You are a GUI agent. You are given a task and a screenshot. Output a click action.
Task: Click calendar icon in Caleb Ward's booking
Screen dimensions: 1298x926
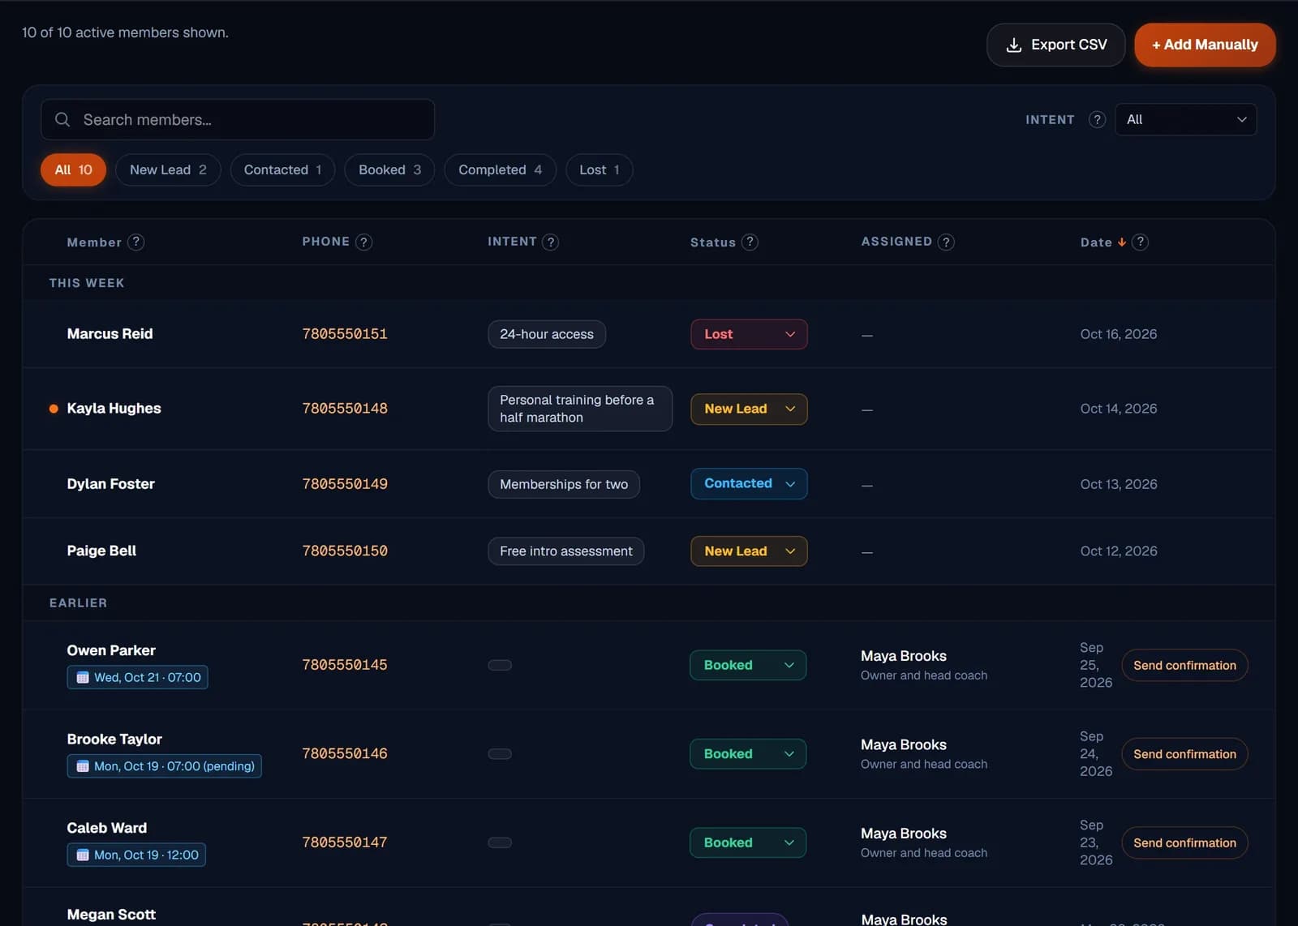[83, 855]
